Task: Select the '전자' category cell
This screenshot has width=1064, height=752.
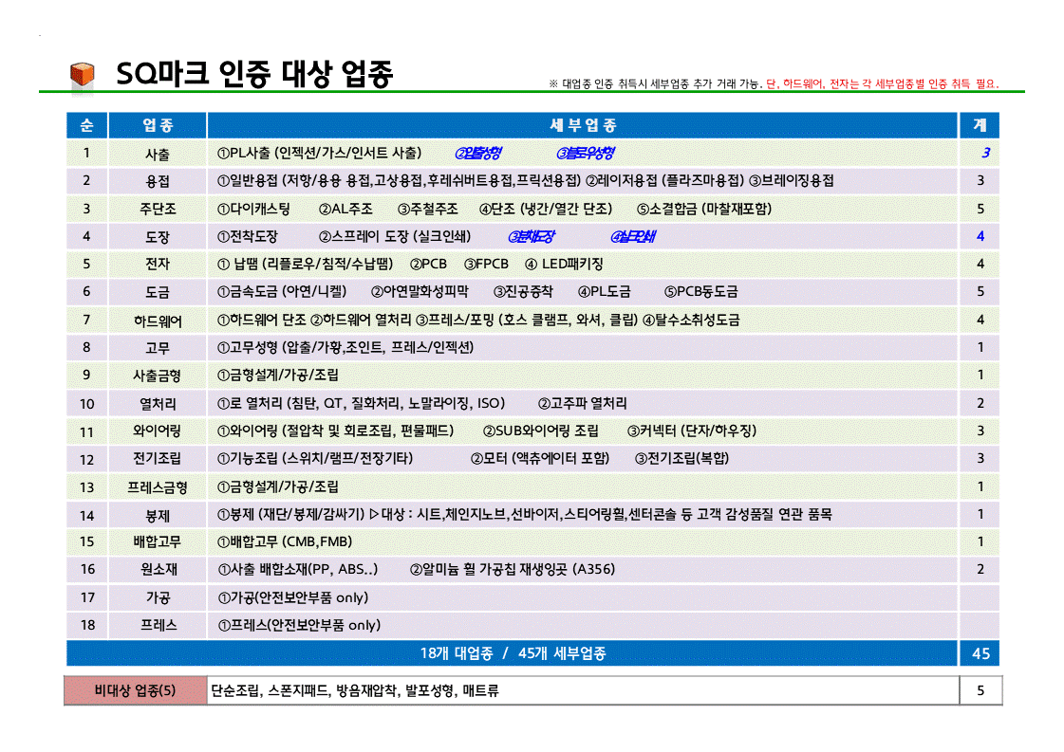Action: 158,264
